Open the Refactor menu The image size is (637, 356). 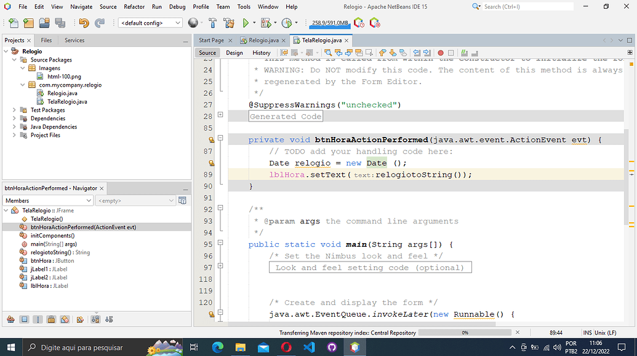click(134, 7)
